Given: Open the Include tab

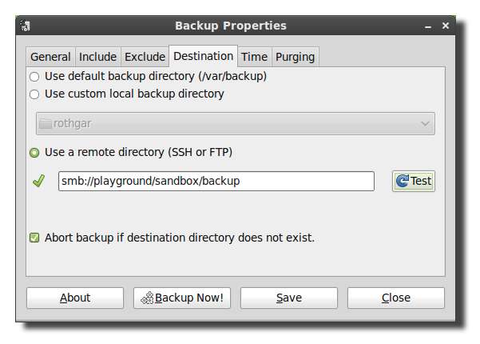Looking at the screenshot, I should (97, 57).
